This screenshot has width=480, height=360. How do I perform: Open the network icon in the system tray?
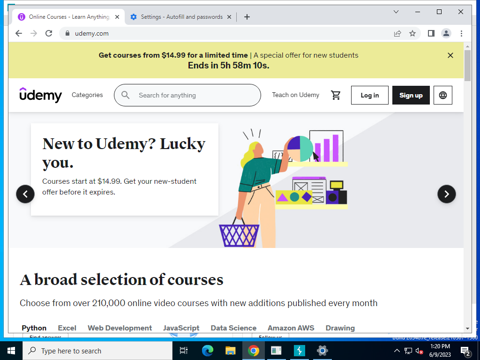pos(408,351)
